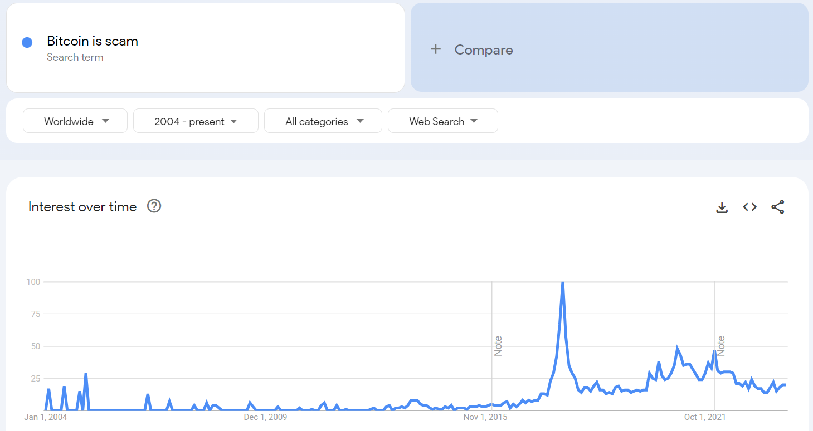Open the Interest over time help icon

click(x=154, y=206)
